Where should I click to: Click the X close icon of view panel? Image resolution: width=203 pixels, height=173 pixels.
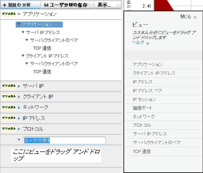click(195, 17)
